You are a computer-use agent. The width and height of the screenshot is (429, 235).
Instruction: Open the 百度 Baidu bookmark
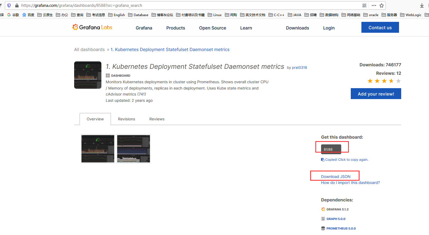pos(28,15)
